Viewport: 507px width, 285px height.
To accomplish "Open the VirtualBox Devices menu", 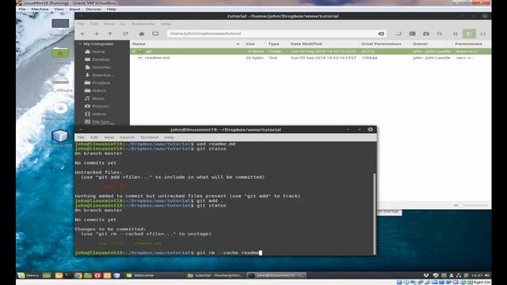I will click(93, 9).
